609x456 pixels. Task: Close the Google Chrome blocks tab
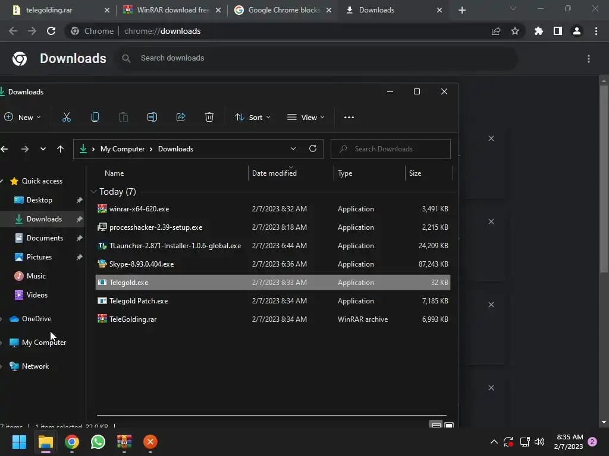pyautogui.click(x=329, y=10)
